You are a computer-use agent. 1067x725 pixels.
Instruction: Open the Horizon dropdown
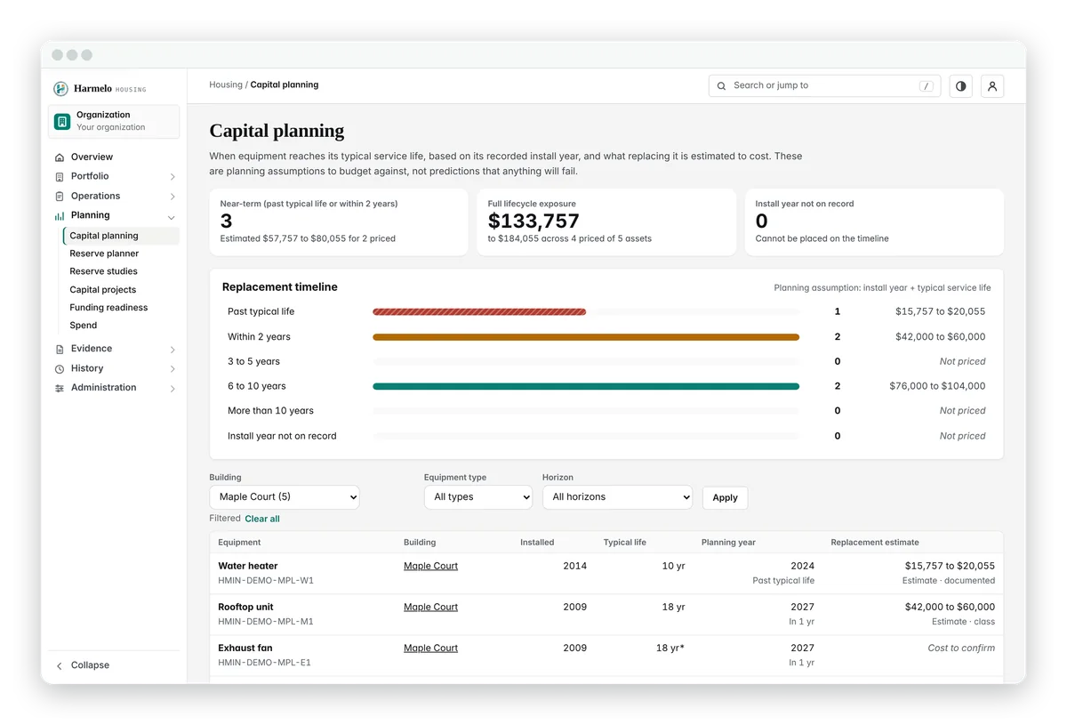click(617, 497)
